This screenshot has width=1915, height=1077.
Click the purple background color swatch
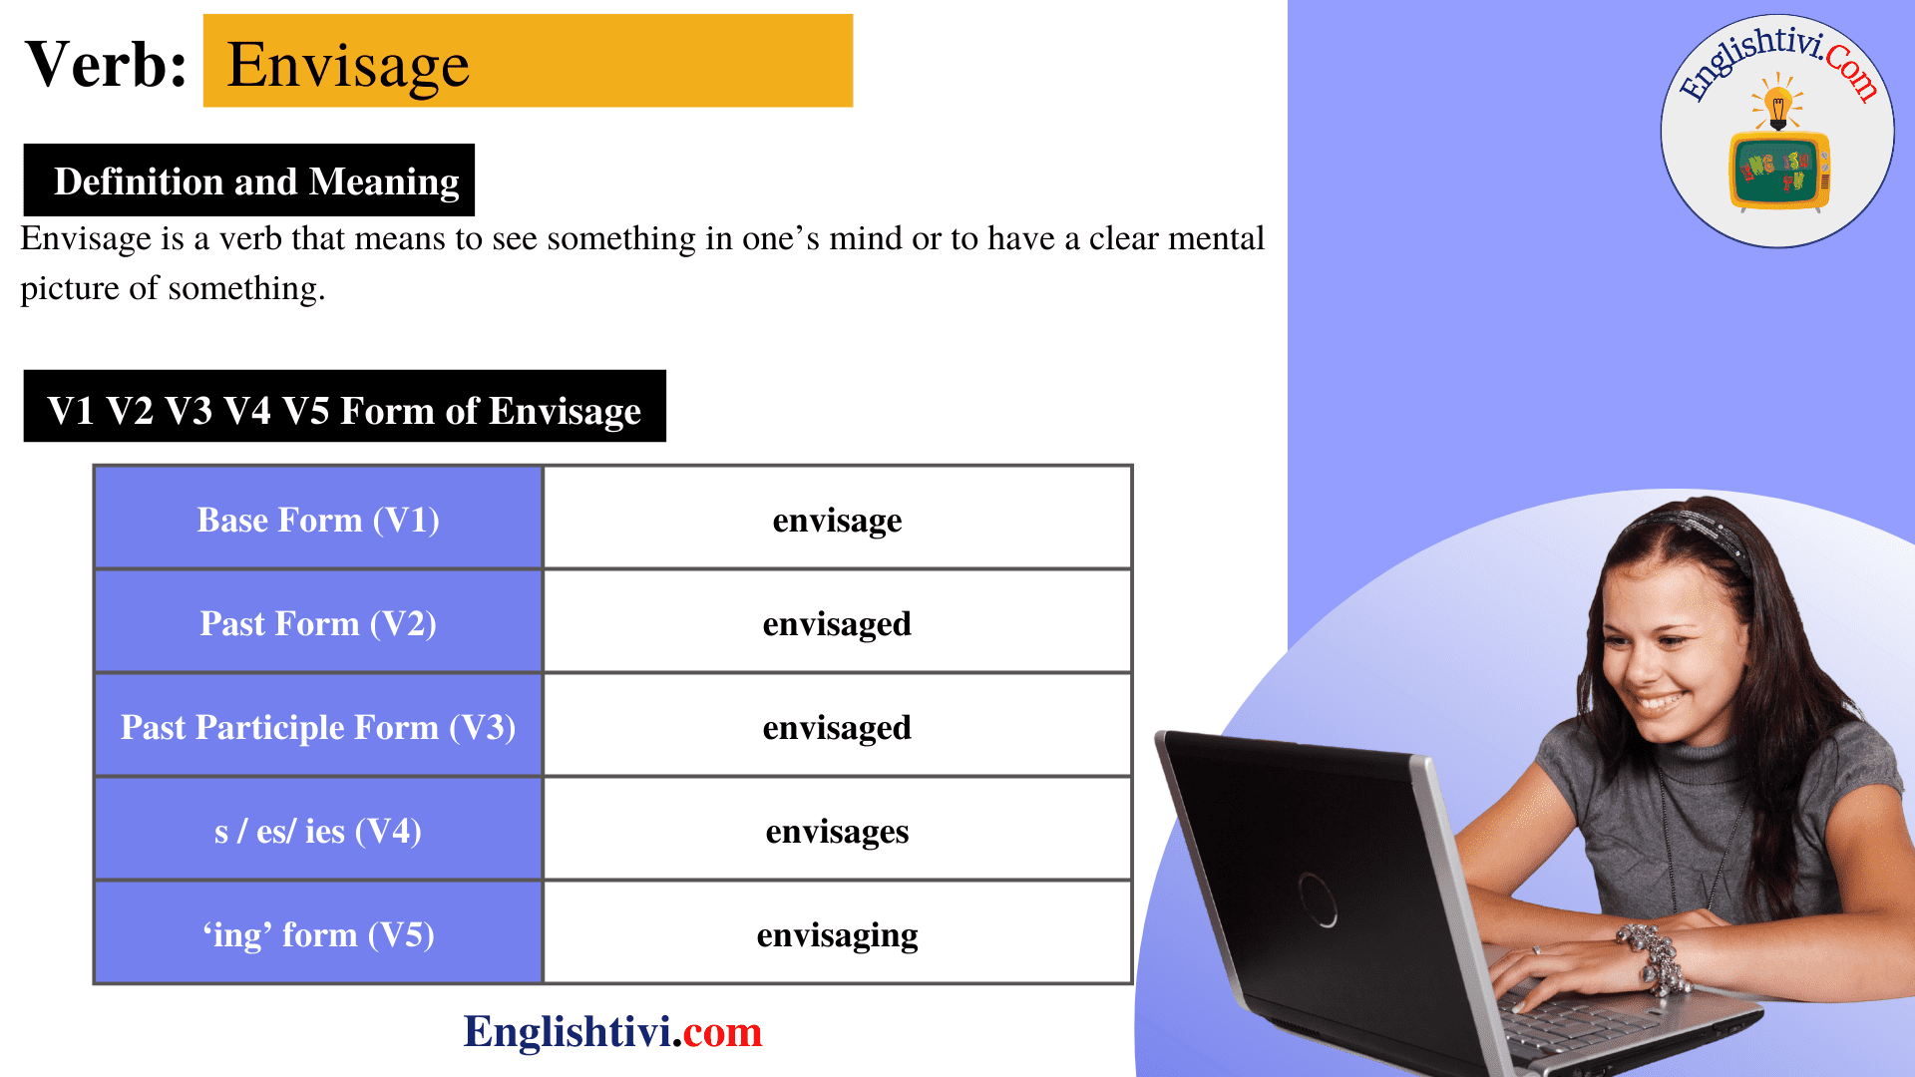pyautogui.click(x=1447, y=395)
